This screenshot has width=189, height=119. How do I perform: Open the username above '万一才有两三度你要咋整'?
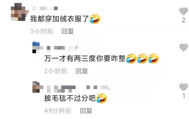(x=63, y=48)
